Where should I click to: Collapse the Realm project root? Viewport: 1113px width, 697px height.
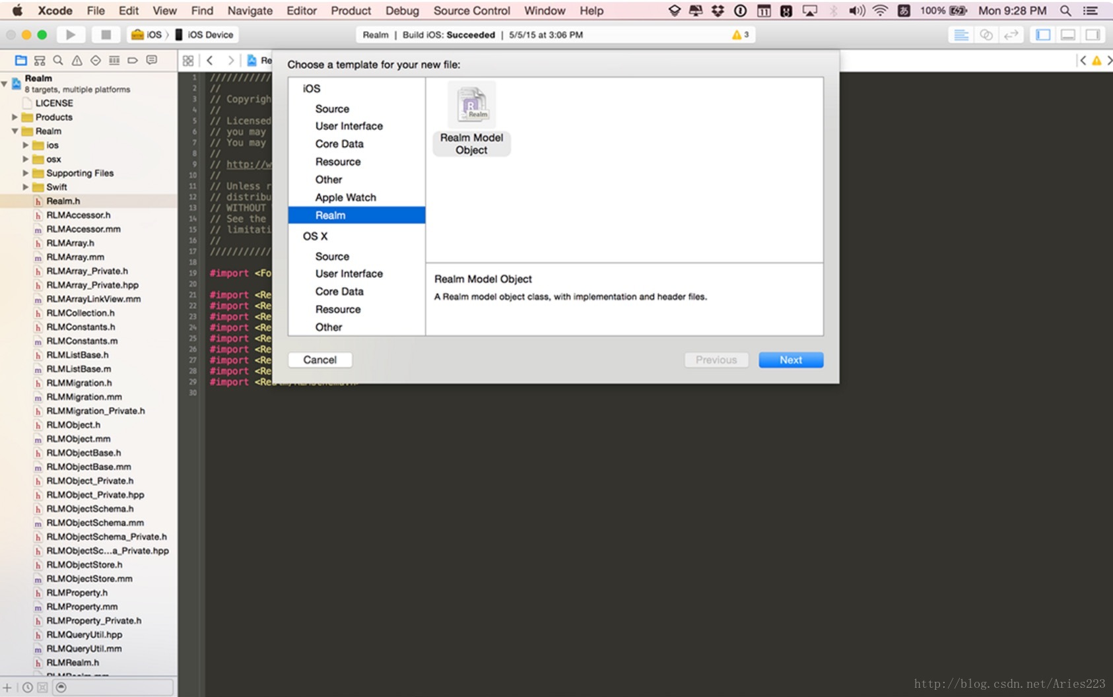click(5, 83)
